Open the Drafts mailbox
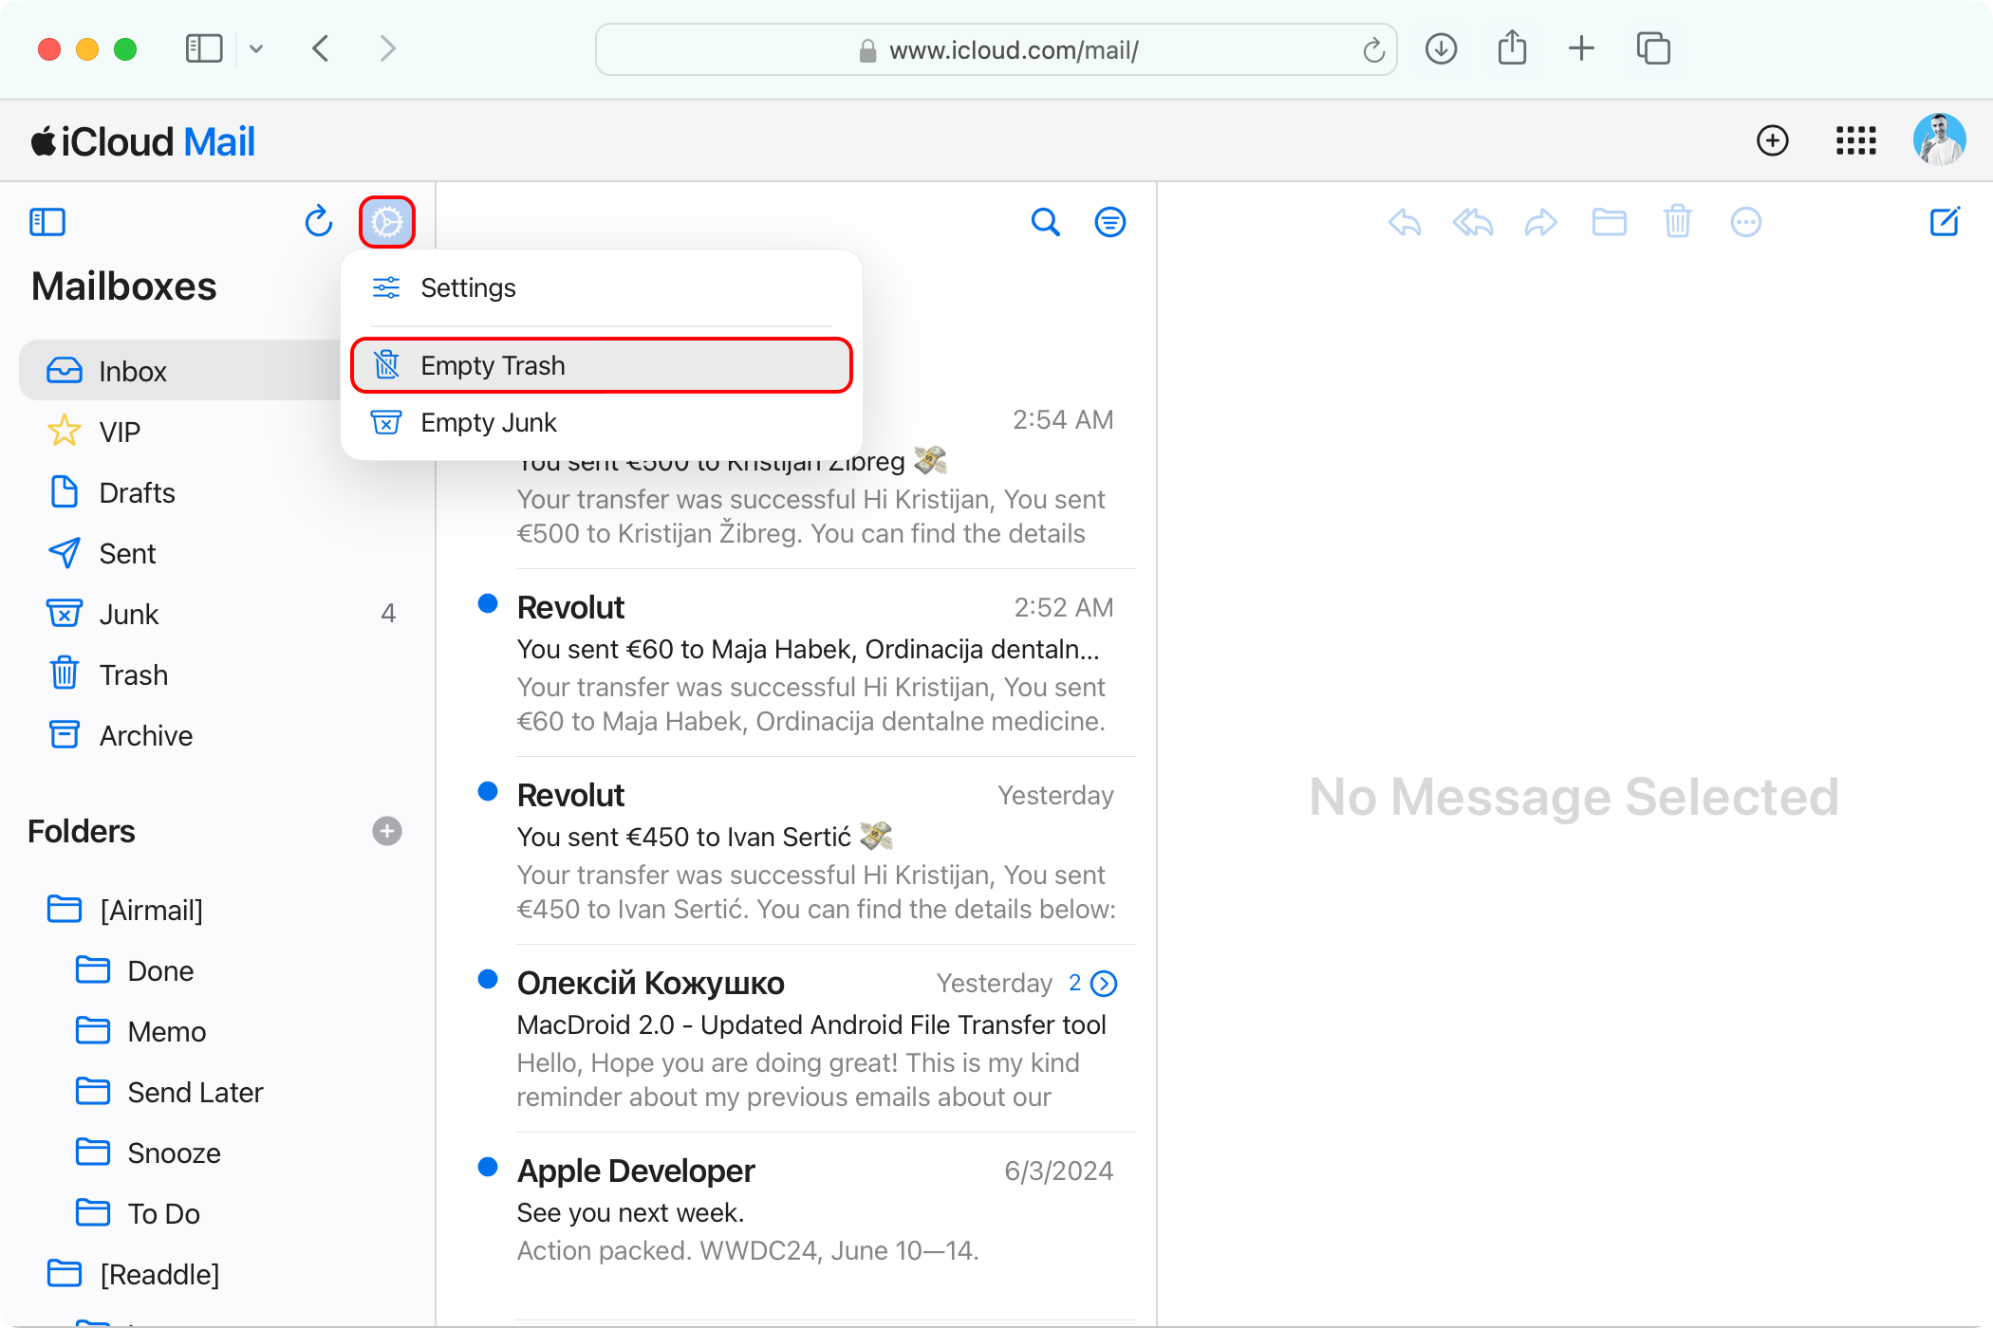The width and height of the screenshot is (1993, 1328). point(218,492)
